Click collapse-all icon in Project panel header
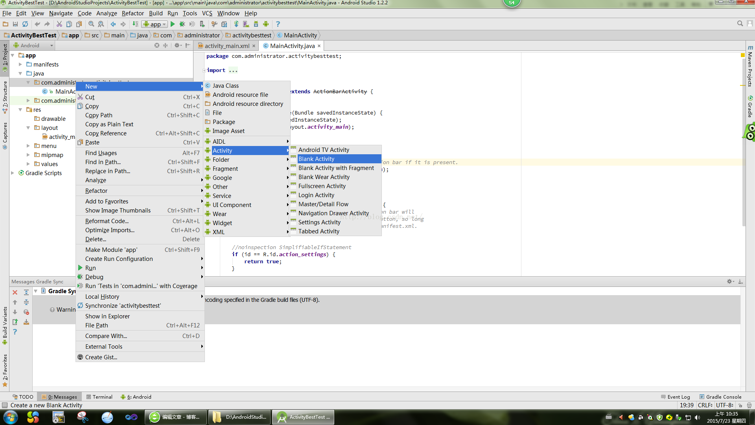This screenshot has width=755, height=425. tap(166, 45)
